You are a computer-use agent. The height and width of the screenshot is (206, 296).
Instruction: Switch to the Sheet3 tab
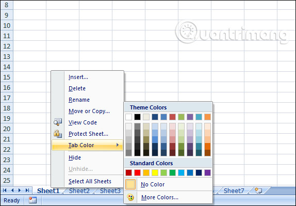(110, 191)
